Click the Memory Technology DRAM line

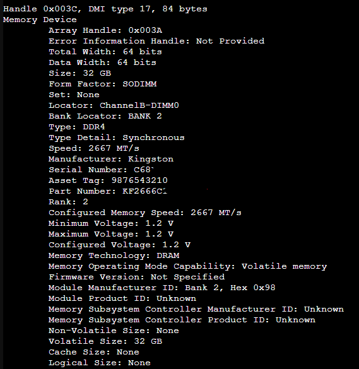pos(114,255)
